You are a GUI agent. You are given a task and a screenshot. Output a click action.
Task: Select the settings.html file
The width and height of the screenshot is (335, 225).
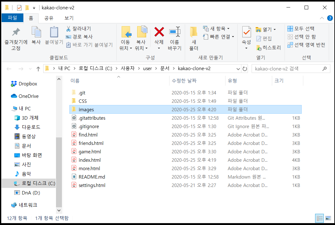pyautogui.click(x=185, y=185)
